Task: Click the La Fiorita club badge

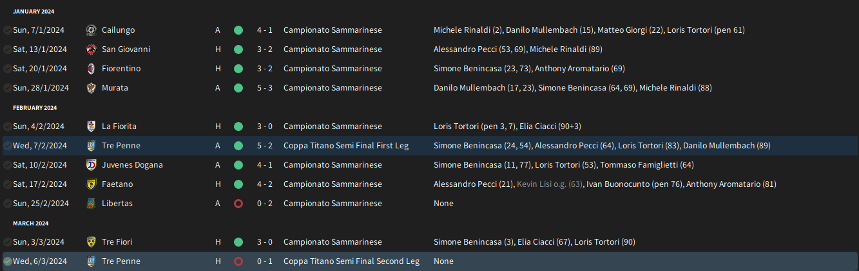Action: [x=91, y=127]
